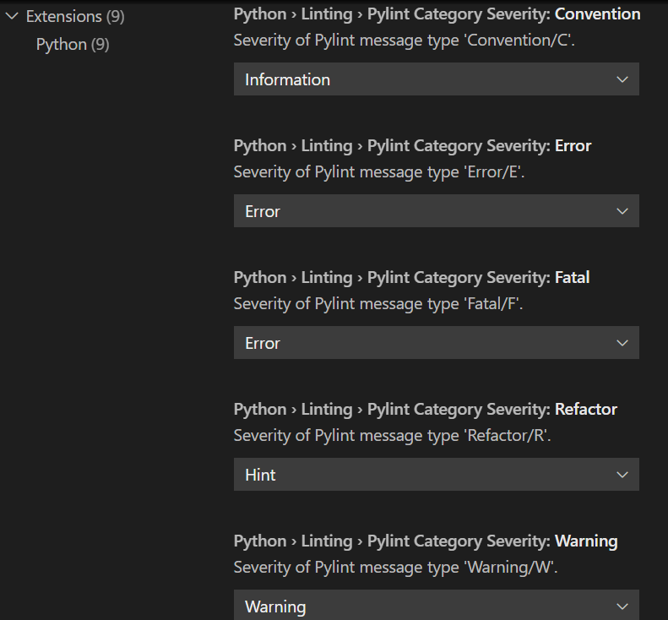Image resolution: width=668 pixels, height=620 pixels.
Task: Open the Pylint Error severity dropdown
Action: [x=422, y=211]
